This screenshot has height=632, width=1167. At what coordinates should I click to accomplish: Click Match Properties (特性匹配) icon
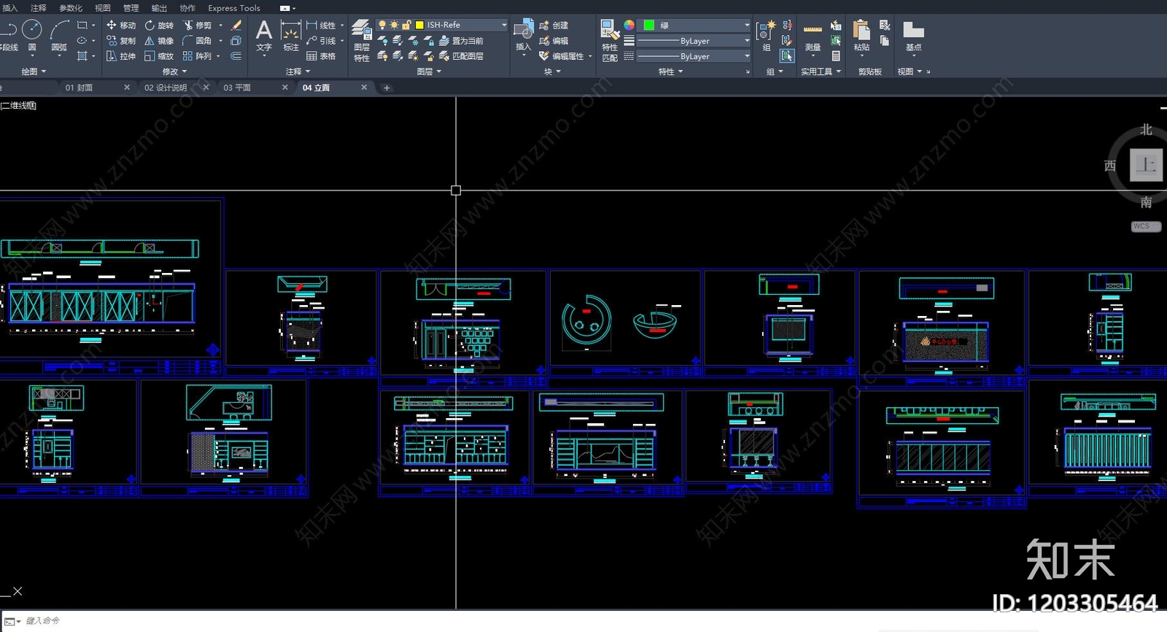(610, 41)
